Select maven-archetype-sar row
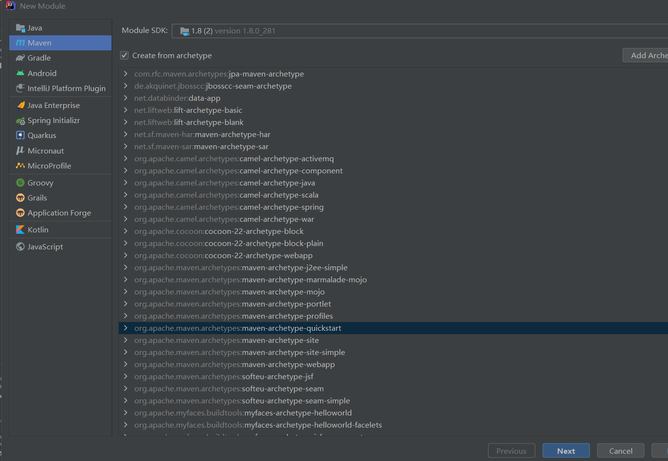The width and height of the screenshot is (668, 461). pos(393,146)
